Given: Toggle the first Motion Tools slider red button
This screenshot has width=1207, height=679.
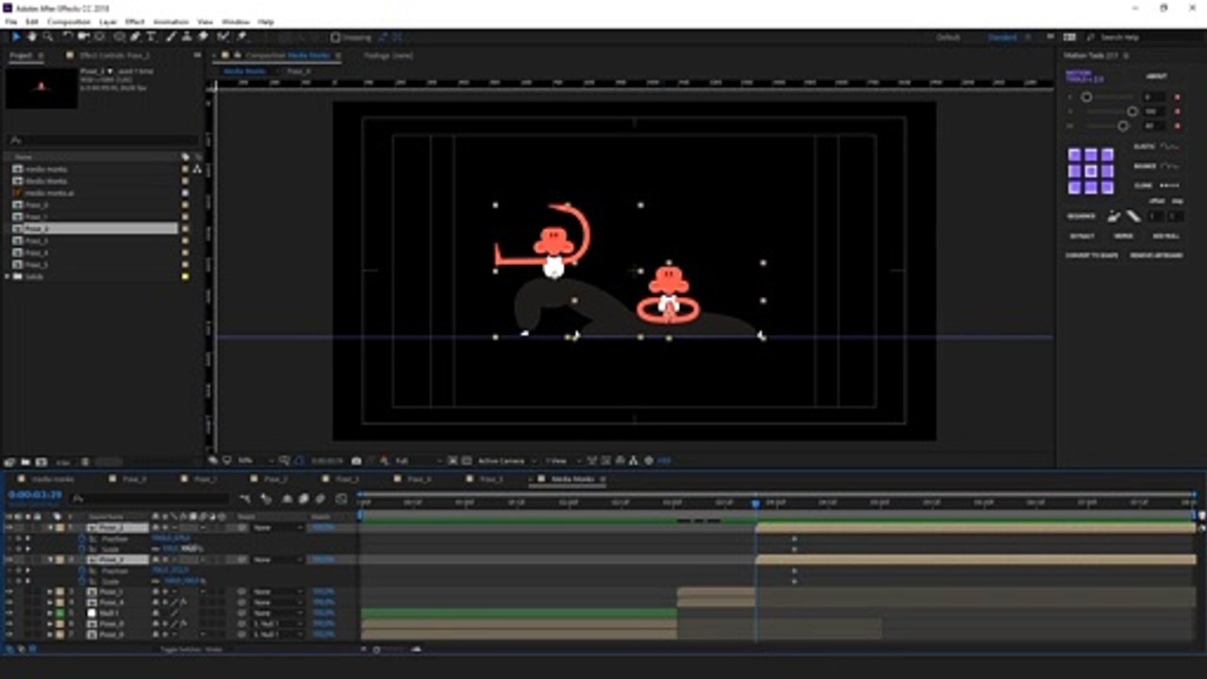Looking at the screenshot, I should coord(1177,97).
